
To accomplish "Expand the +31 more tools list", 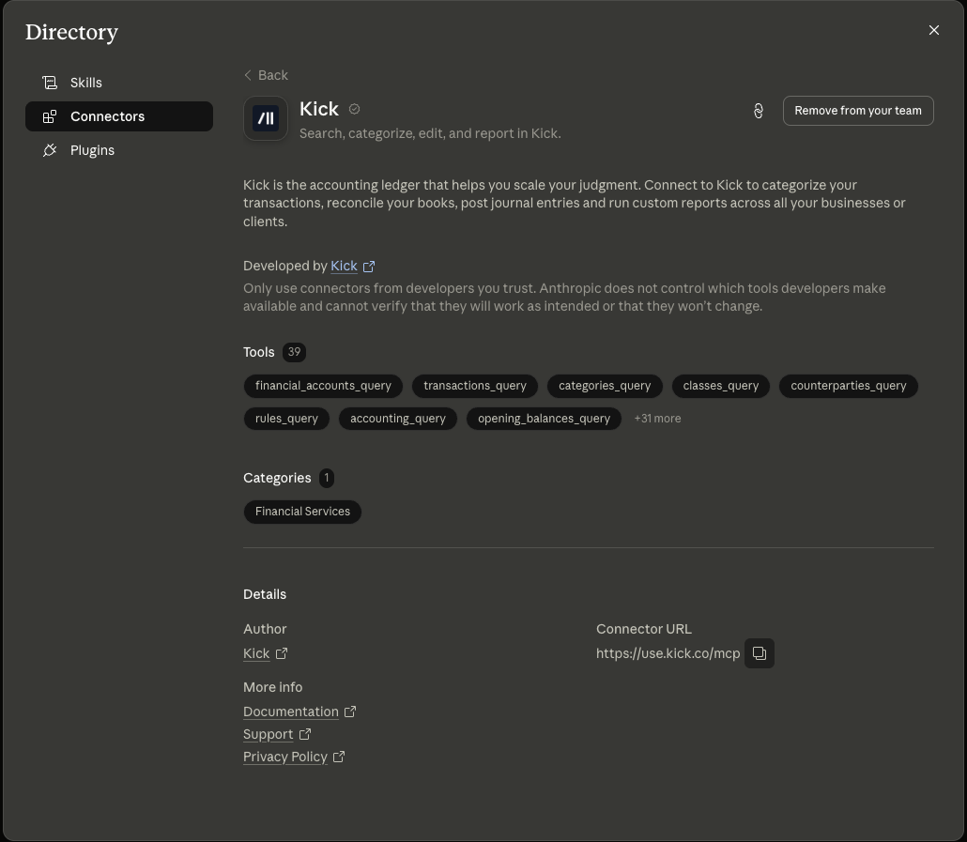I will click(657, 419).
